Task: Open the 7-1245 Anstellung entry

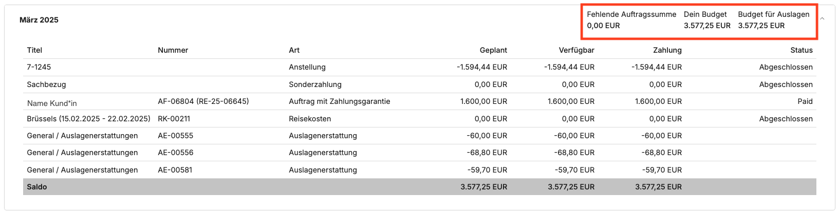Action: point(39,67)
